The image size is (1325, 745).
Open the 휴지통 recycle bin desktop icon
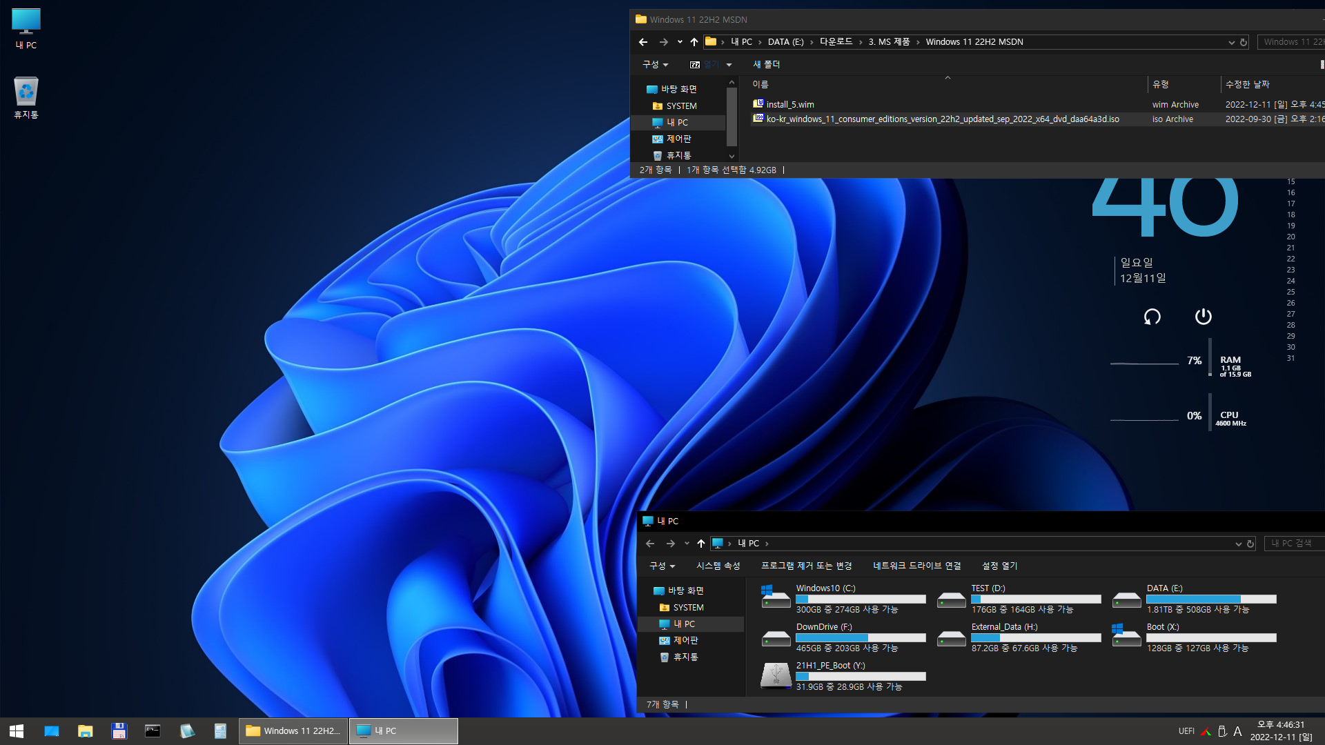point(26,97)
